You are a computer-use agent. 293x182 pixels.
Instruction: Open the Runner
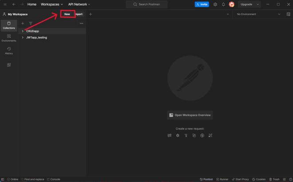point(222,179)
